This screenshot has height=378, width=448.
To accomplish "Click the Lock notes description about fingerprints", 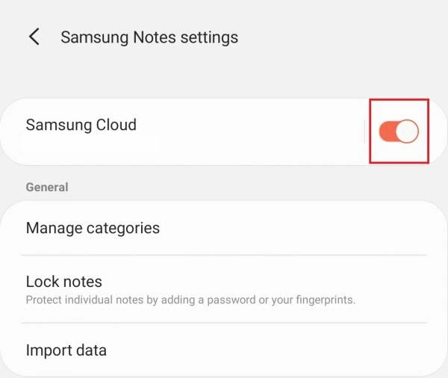I will [190, 300].
